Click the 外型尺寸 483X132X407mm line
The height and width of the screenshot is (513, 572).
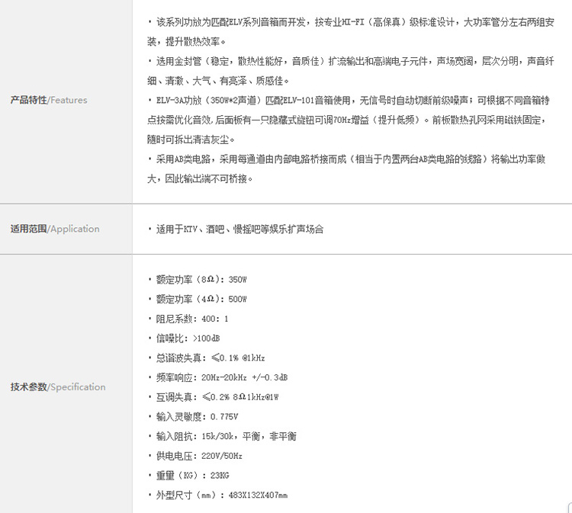click(x=221, y=495)
